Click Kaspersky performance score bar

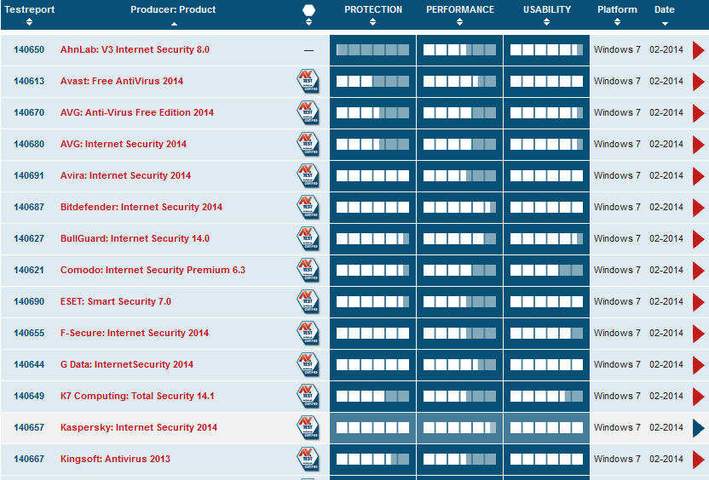click(x=459, y=427)
